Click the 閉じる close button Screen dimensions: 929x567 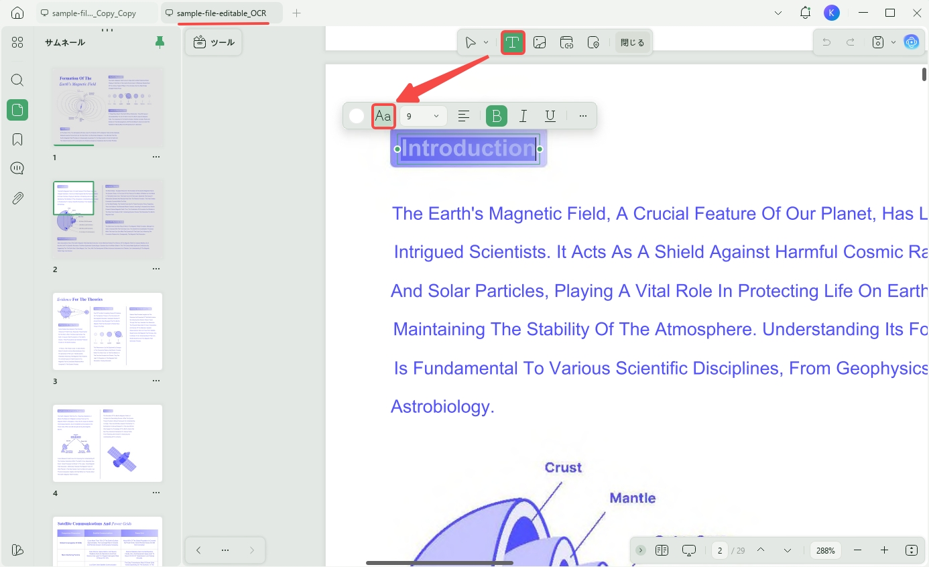point(632,43)
